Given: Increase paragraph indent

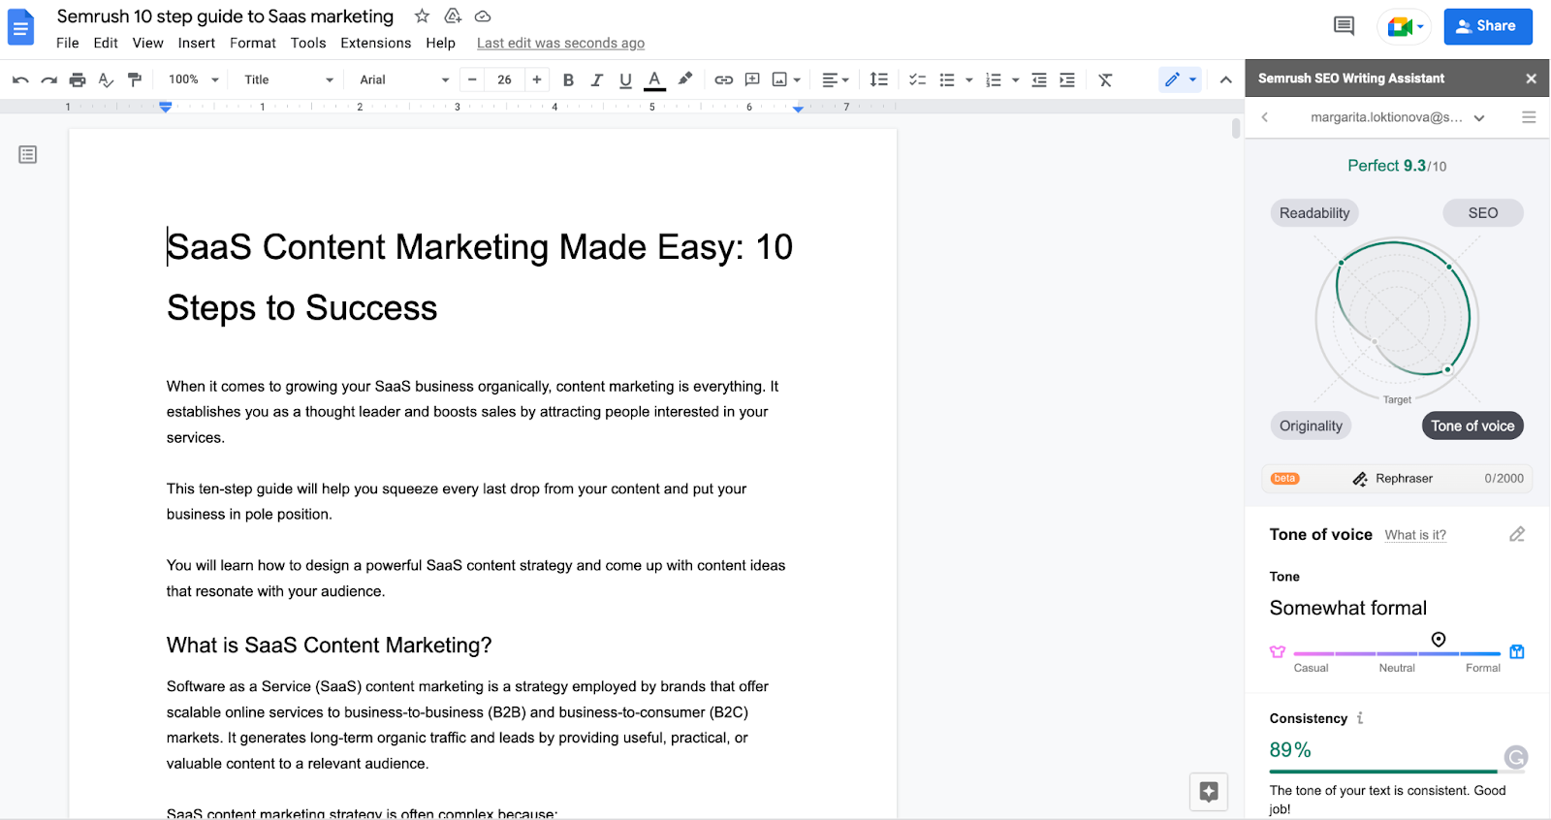Looking at the screenshot, I should coord(1067,79).
